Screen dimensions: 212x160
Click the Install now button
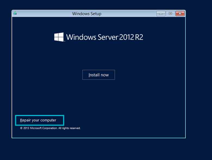point(99,75)
